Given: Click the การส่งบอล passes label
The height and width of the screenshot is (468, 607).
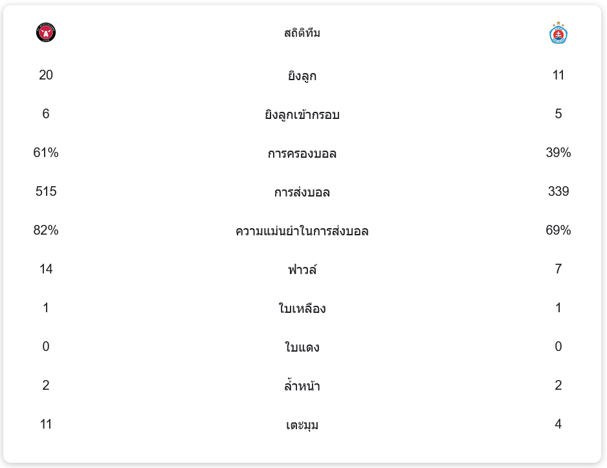Looking at the screenshot, I should click(x=302, y=192).
